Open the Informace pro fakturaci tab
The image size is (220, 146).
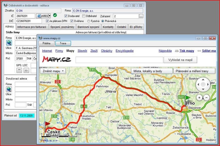(x=32, y=27)
